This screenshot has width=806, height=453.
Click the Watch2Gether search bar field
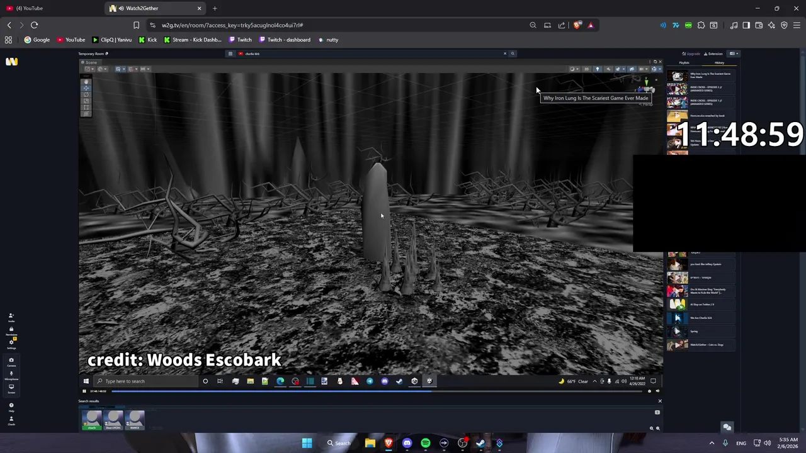click(x=372, y=53)
